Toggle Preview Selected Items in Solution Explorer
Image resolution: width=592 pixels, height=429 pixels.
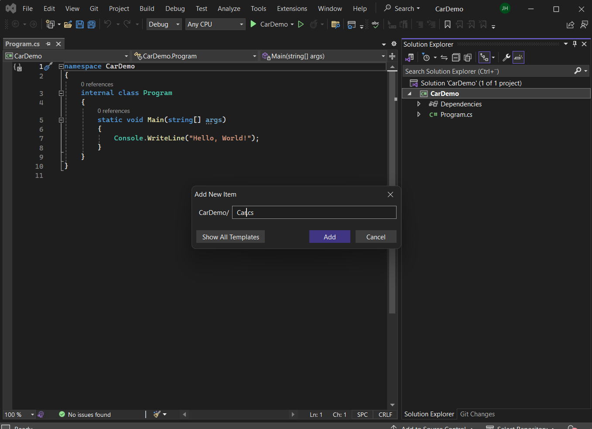tap(518, 58)
